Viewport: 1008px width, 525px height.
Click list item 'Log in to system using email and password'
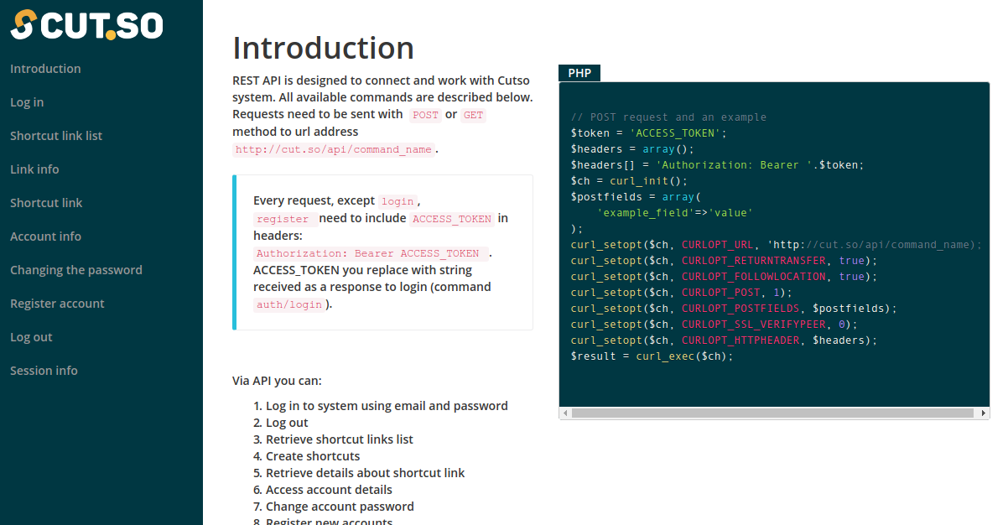(387, 406)
